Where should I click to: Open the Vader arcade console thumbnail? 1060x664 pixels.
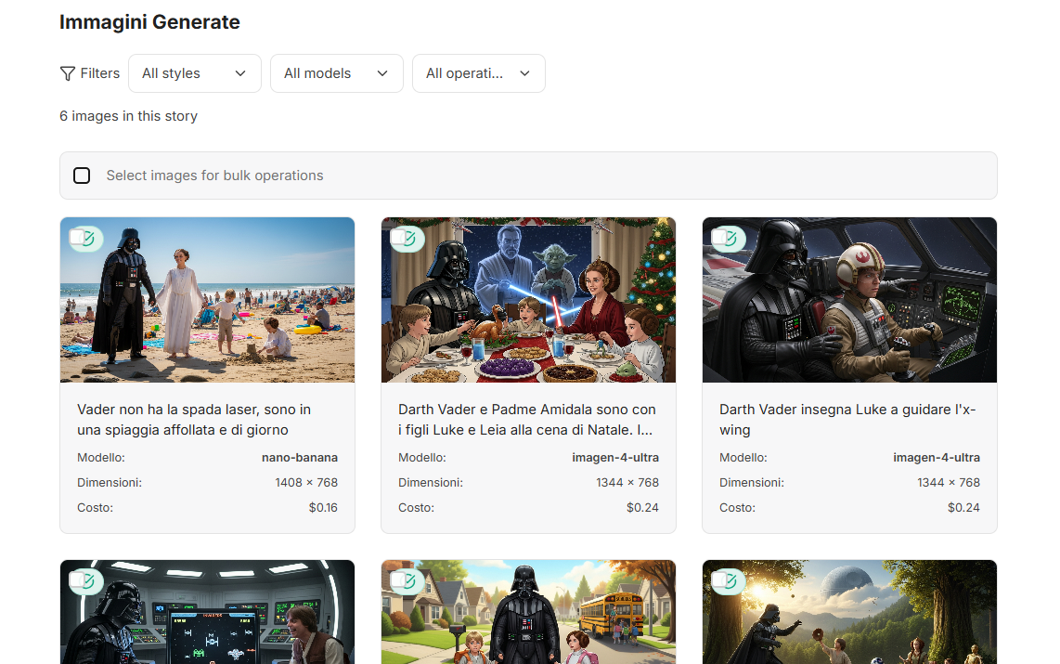pyautogui.click(x=207, y=618)
